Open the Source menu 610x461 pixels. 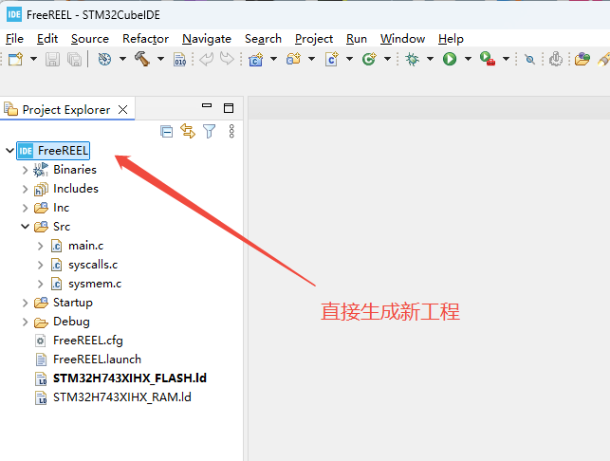point(90,39)
